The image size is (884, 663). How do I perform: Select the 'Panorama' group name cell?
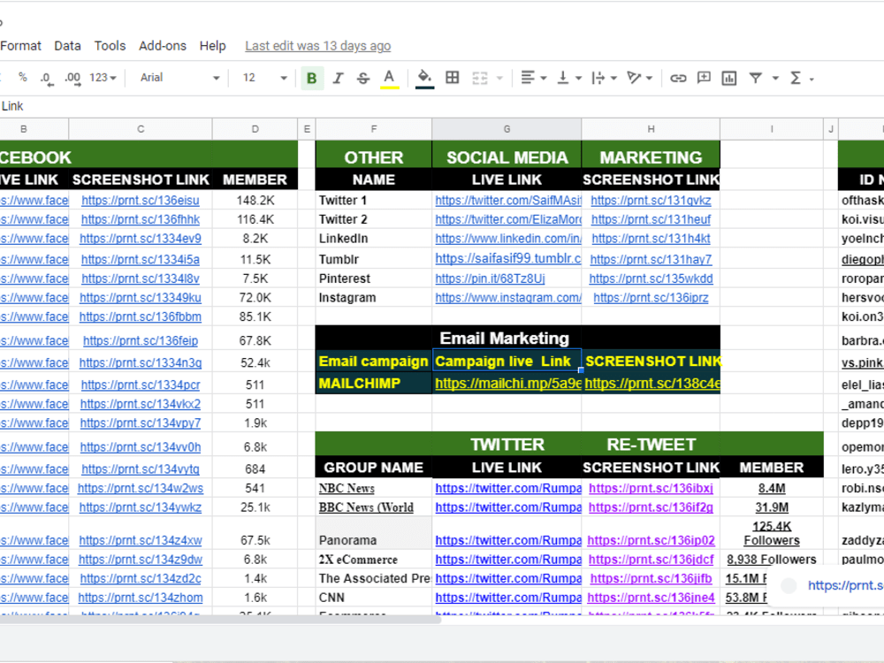[374, 533]
